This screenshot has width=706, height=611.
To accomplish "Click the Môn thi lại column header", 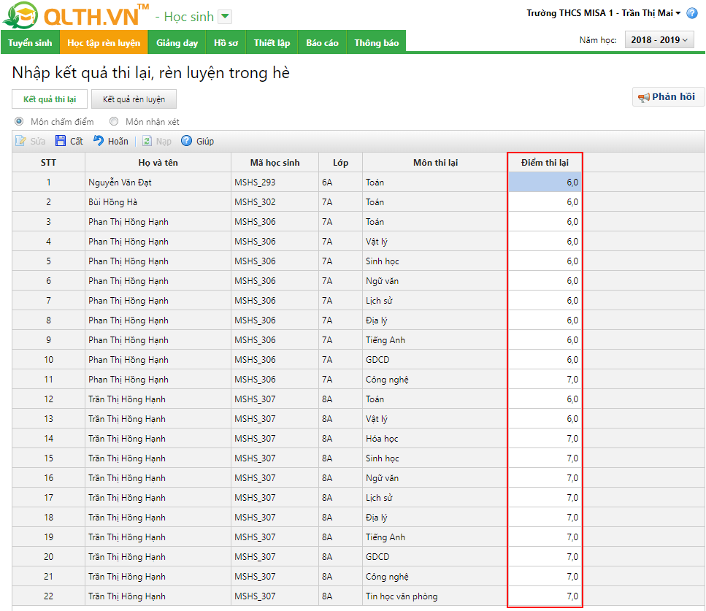I will coord(435,163).
